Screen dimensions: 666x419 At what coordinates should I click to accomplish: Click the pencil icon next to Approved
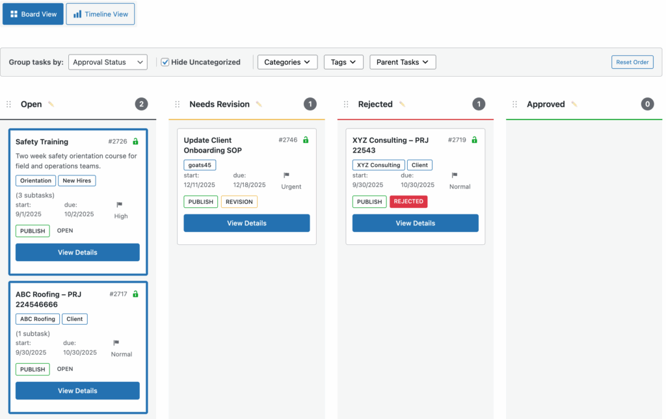pyautogui.click(x=574, y=105)
